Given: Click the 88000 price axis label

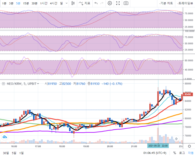Looking at the screenshot, I should click(188, 84).
